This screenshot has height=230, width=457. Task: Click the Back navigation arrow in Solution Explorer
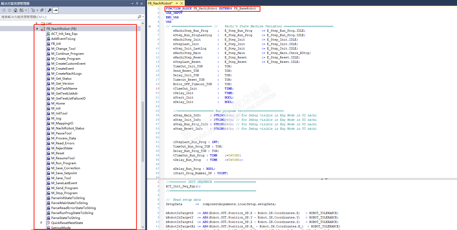[4, 10]
